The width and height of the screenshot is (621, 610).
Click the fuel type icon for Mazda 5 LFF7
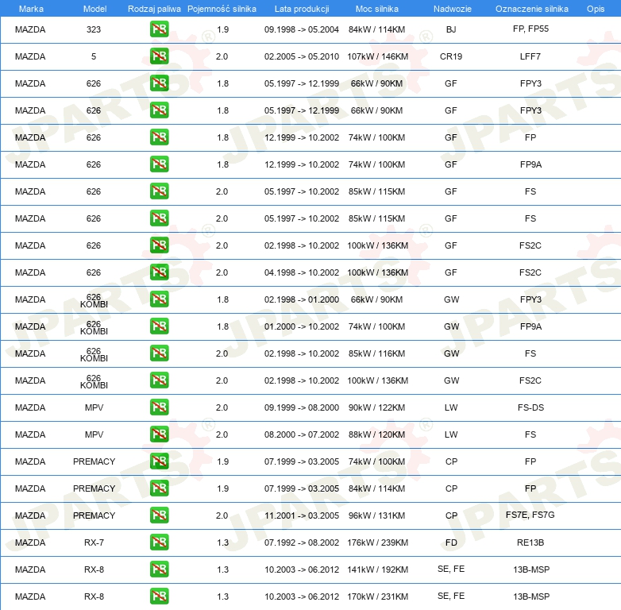coord(159,56)
